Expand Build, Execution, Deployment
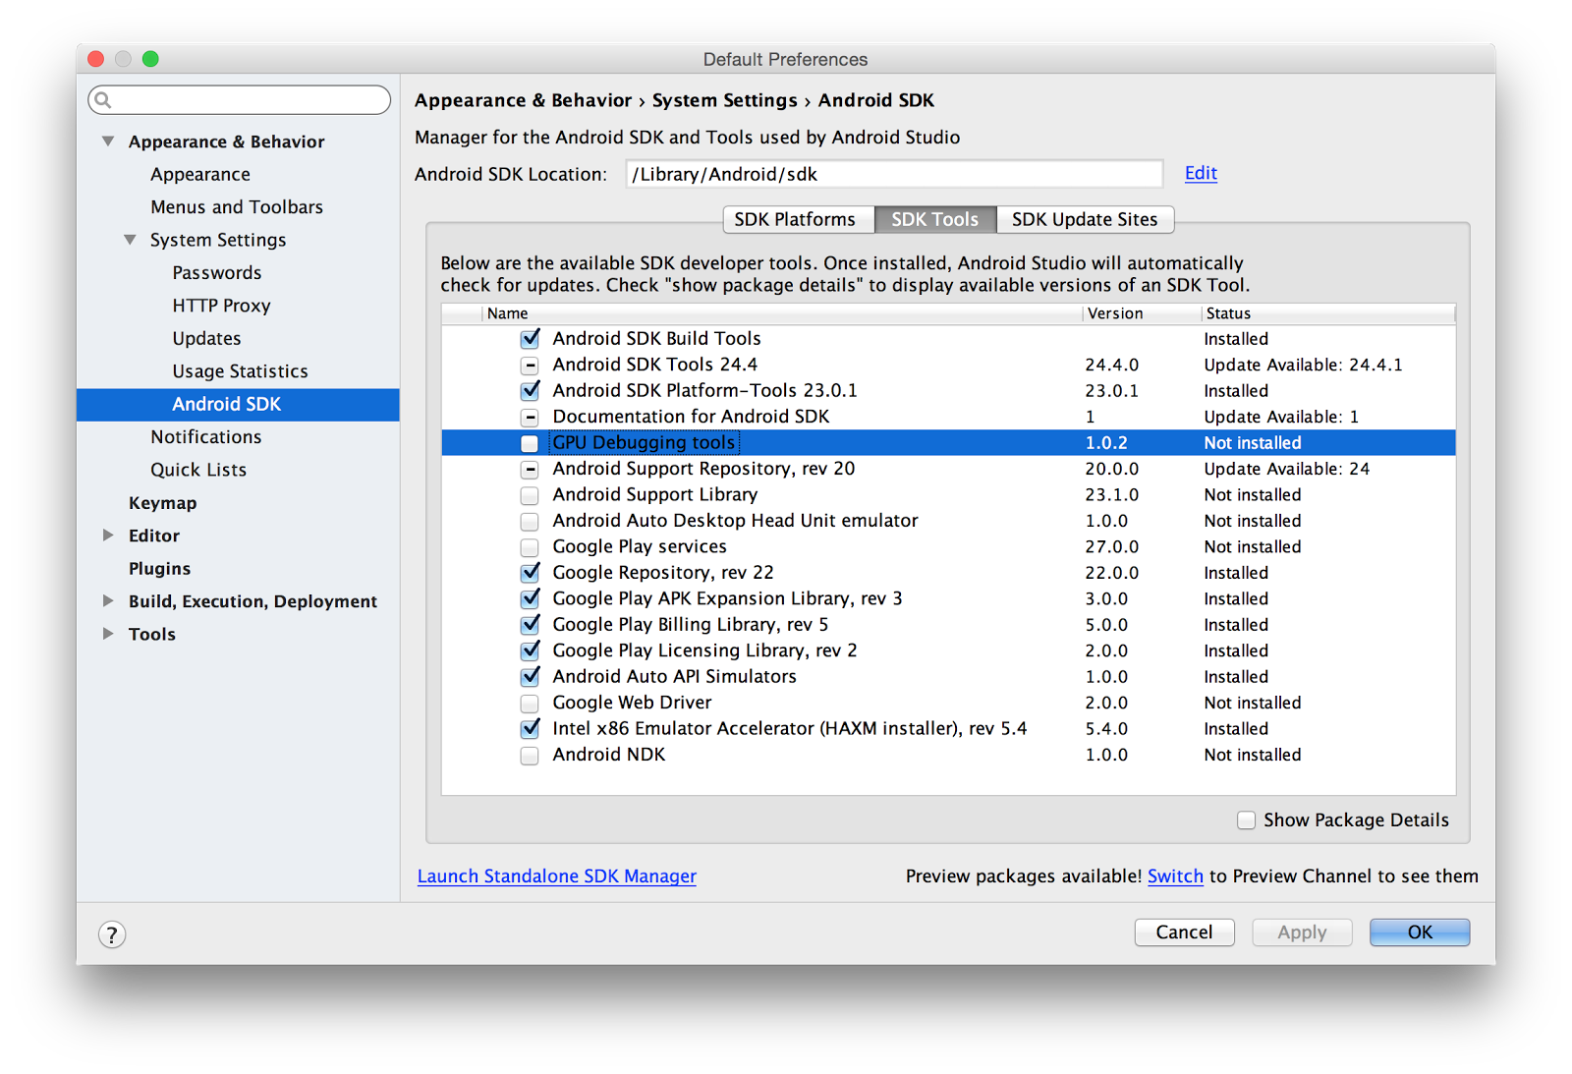Screen dimensions: 1572x1074 click(108, 600)
